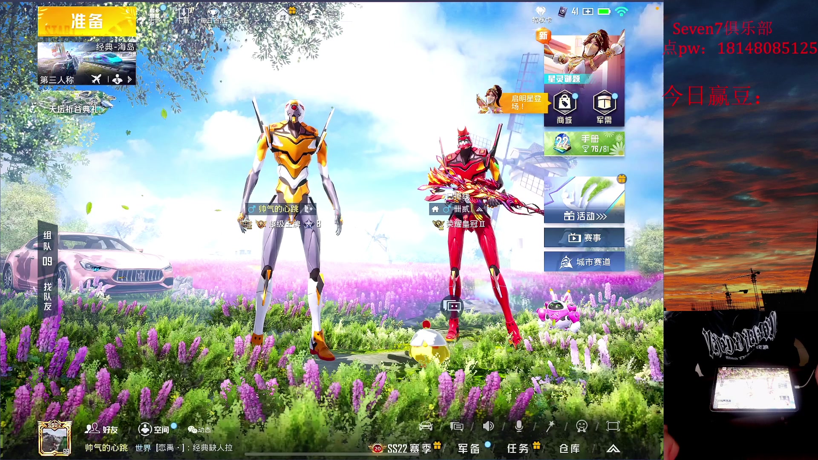Open the vehicle car icon

click(426, 426)
